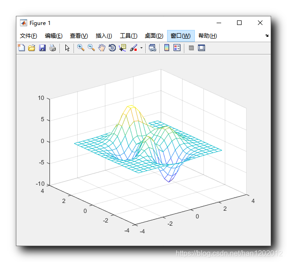Click the Link Plot toolbar icon

click(x=152, y=48)
